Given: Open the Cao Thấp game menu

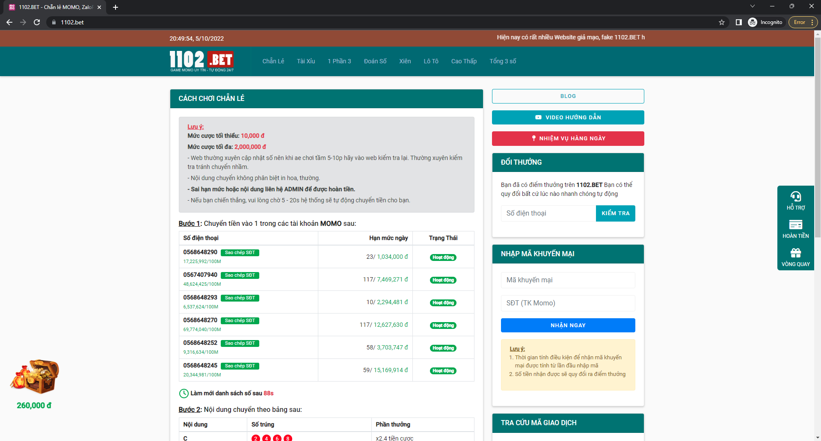Looking at the screenshot, I should click(x=464, y=61).
